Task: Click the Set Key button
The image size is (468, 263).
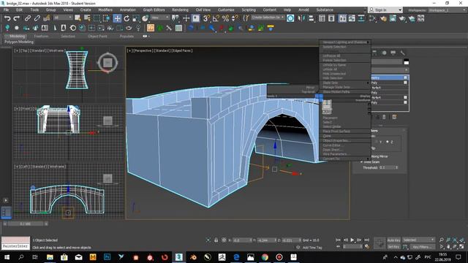Action: click(393, 247)
